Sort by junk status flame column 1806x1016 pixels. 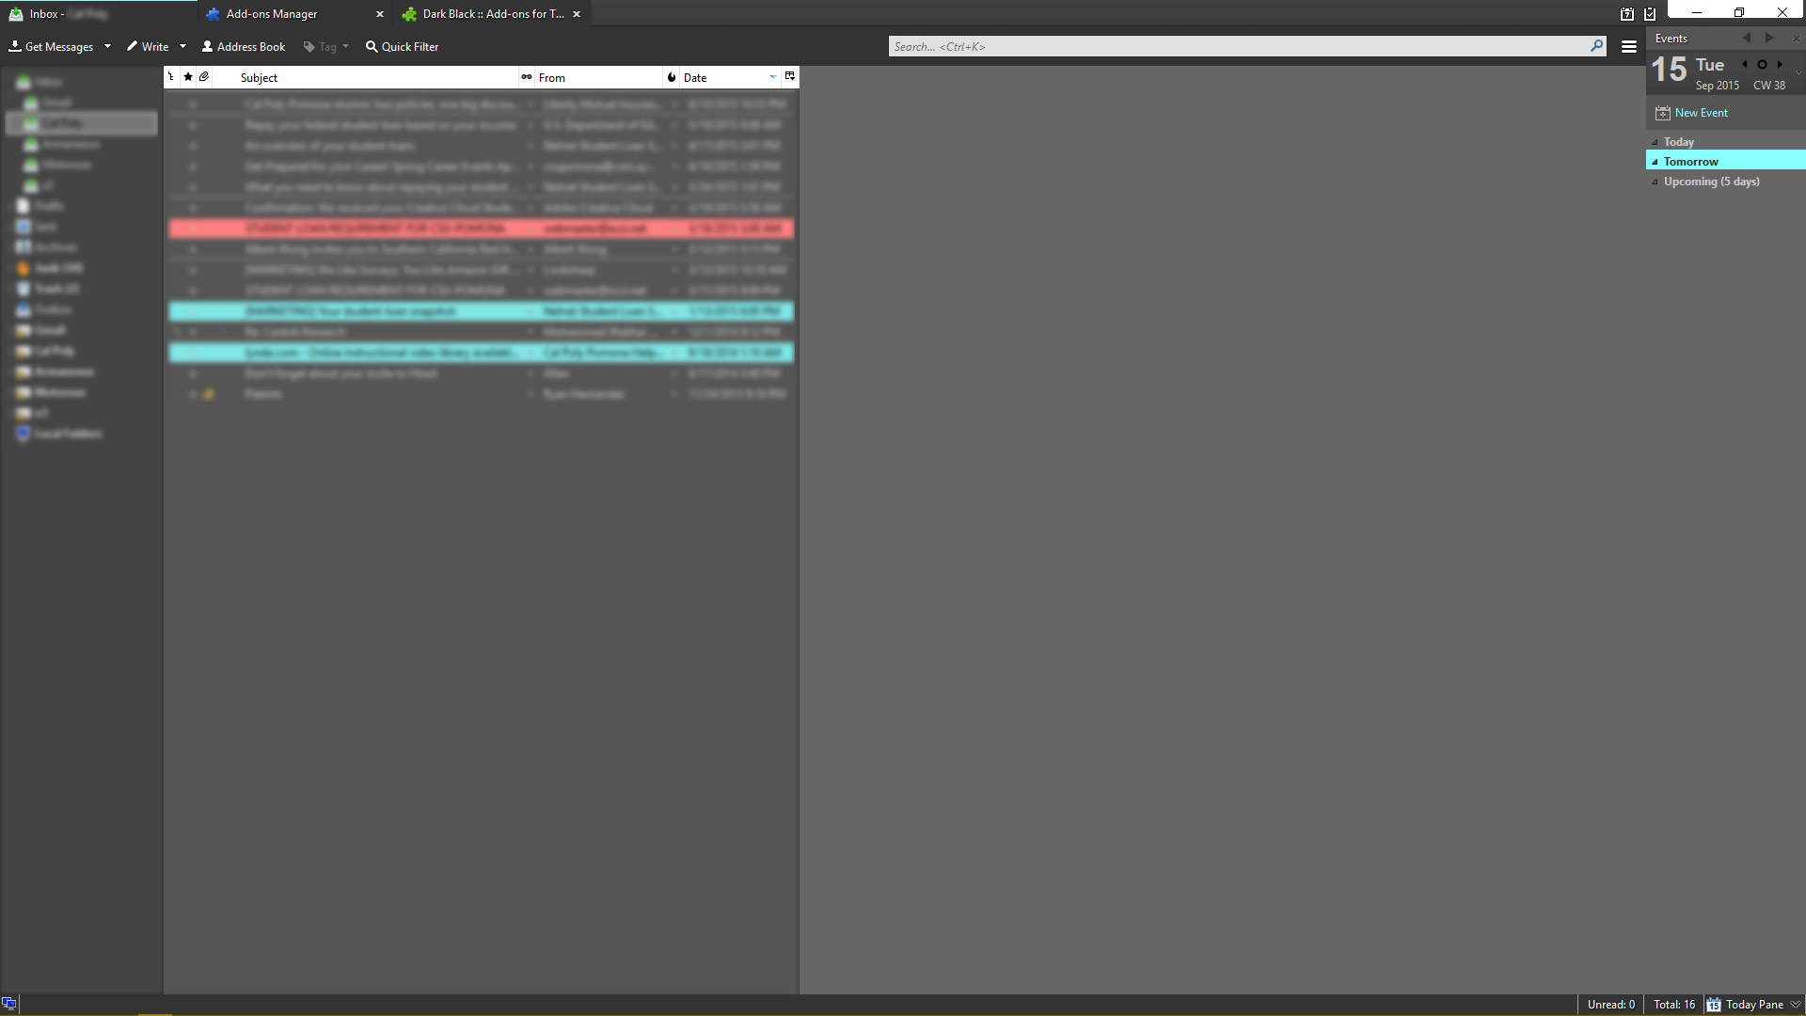[672, 77]
